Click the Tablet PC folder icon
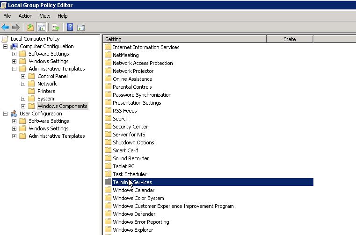This screenshot has width=356, height=235. coord(108,166)
